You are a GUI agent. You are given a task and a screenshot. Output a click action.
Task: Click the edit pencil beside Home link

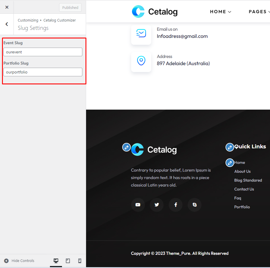pyautogui.click(x=230, y=163)
